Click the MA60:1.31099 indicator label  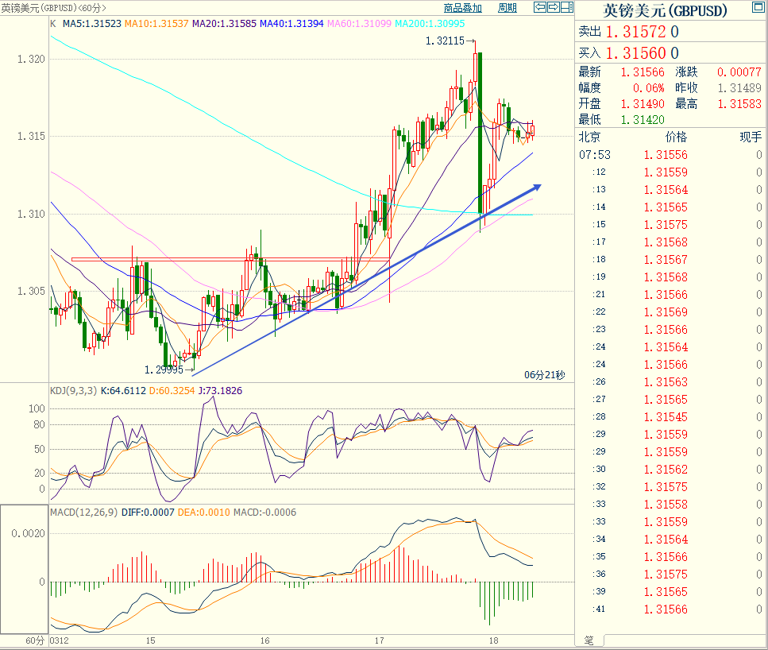point(359,24)
